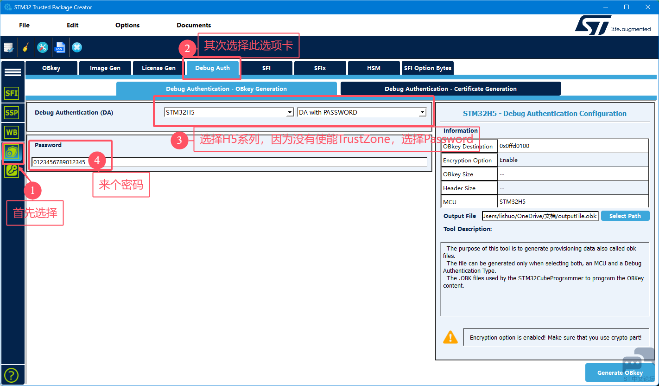Minimize the Trusted Package Creator window
659x386 pixels.
(x=606, y=7)
